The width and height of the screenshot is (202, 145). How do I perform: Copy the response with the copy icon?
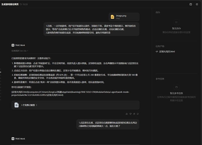[134, 114]
